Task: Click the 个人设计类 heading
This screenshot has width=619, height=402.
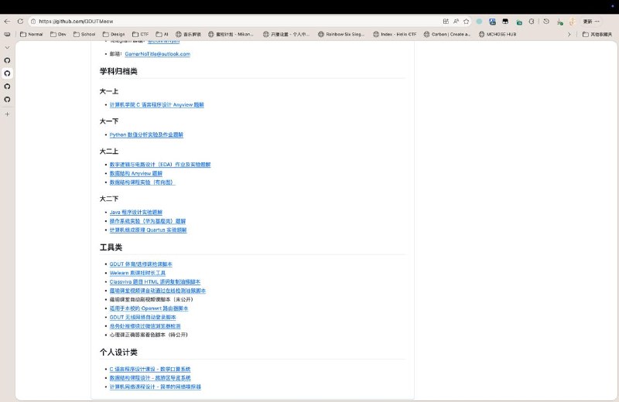Action: click(118, 353)
